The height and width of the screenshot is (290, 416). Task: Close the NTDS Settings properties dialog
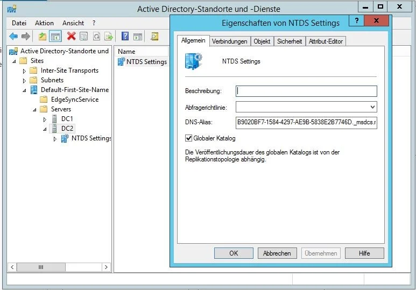click(x=376, y=20)
